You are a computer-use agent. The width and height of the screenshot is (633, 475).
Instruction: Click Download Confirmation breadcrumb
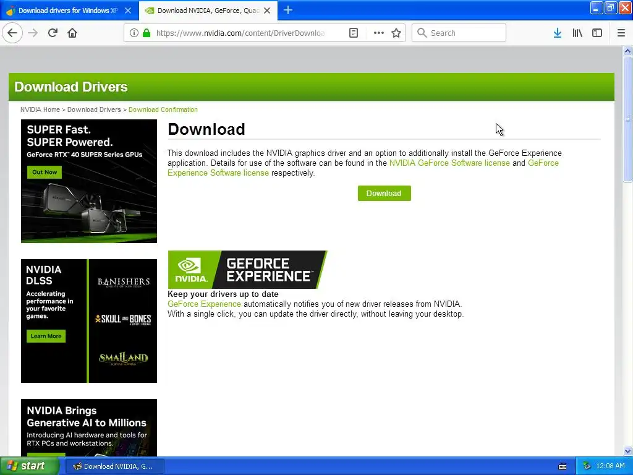[163, 109]
